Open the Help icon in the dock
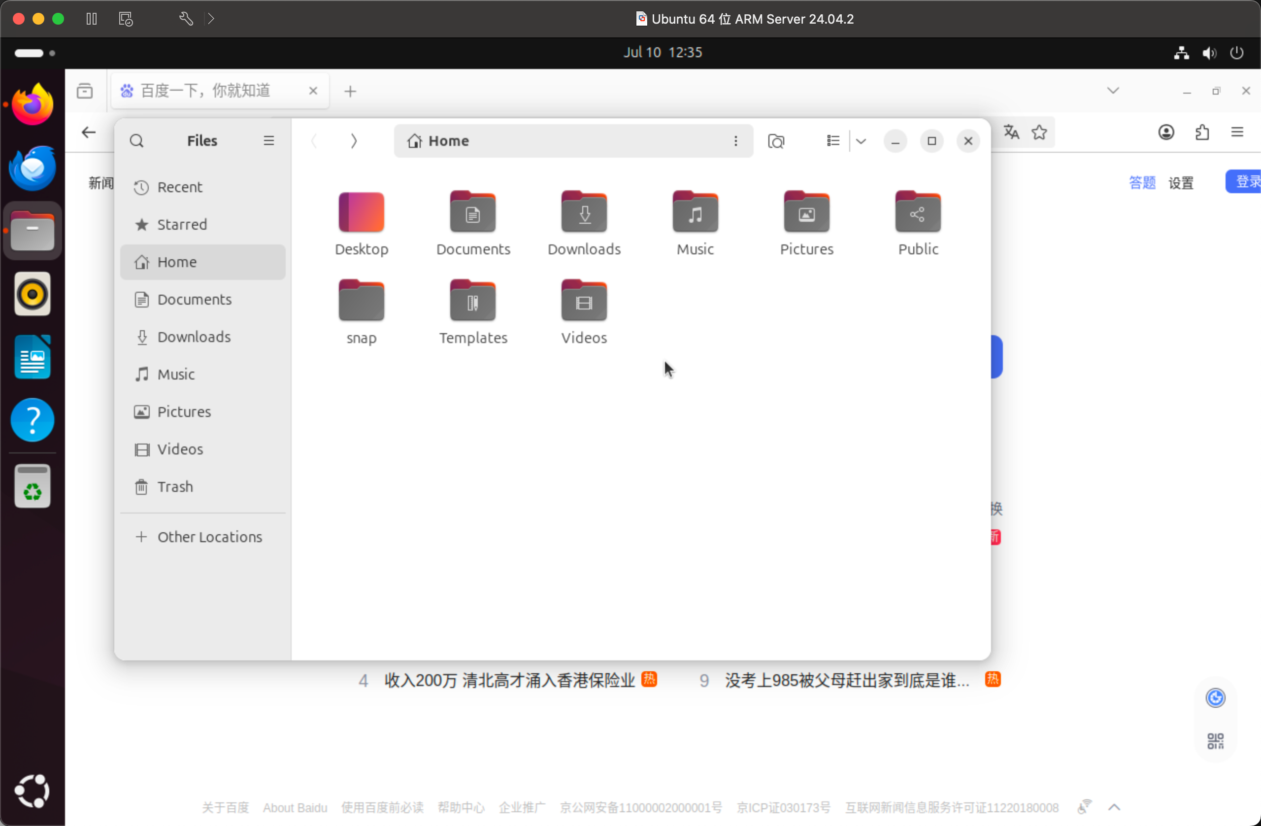 click(x=33, y=420)
